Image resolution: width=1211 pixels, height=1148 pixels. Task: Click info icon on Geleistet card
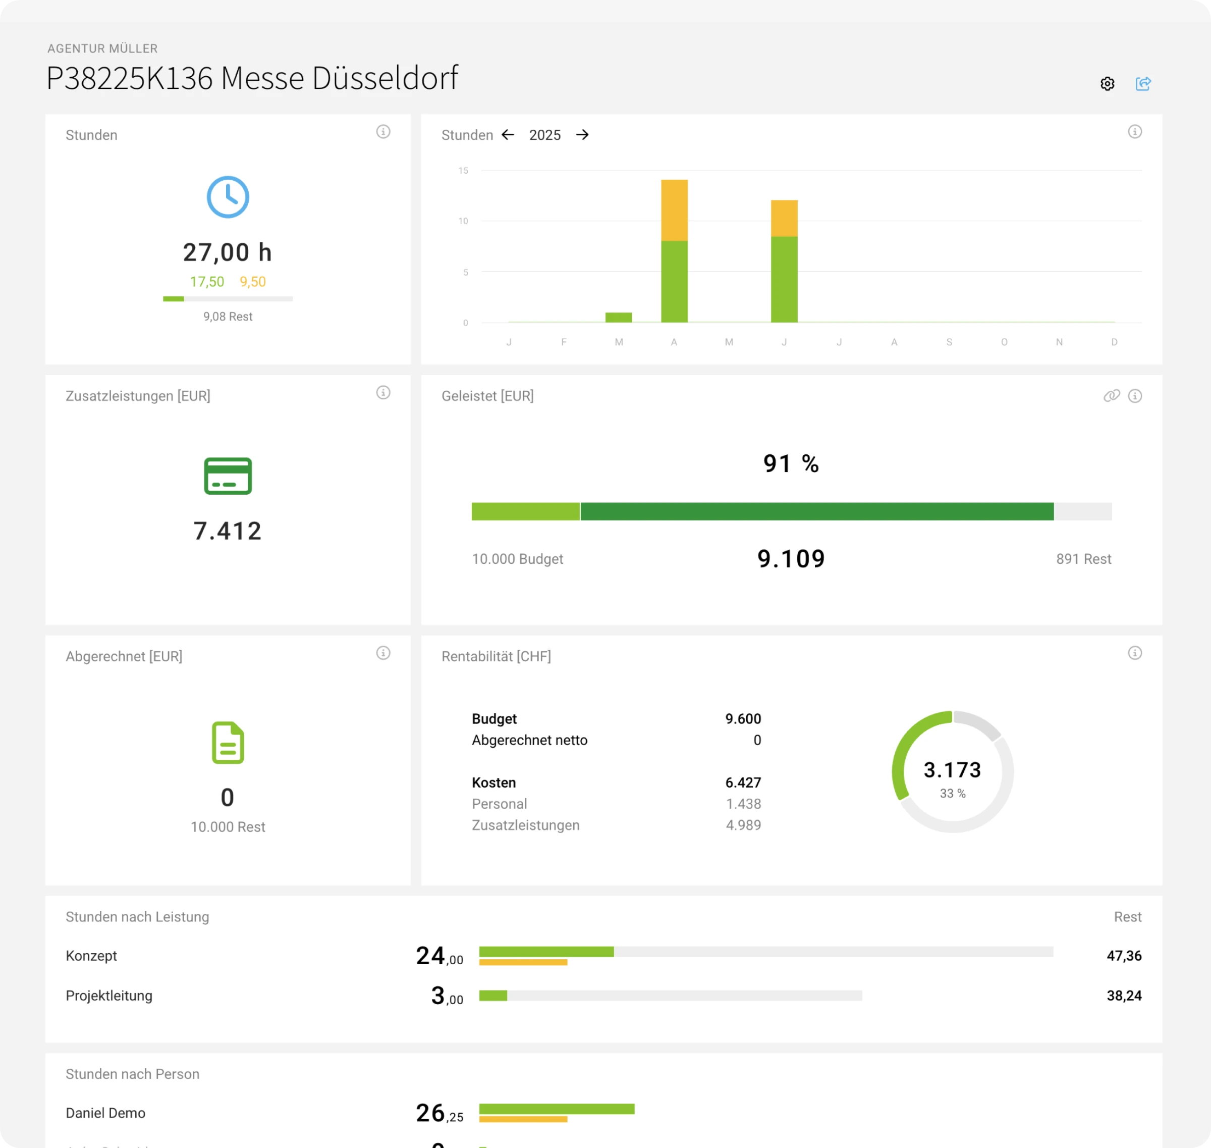click(x=1134, y=396)
